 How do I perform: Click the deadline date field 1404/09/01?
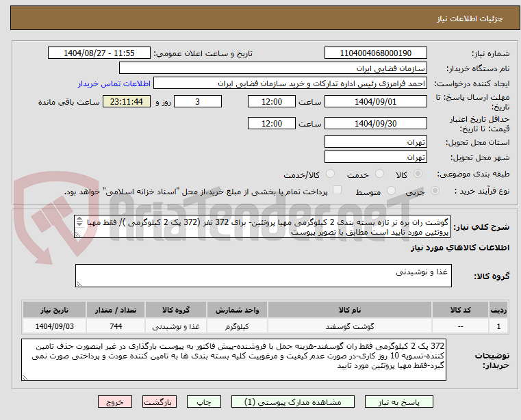click(375, 102)
